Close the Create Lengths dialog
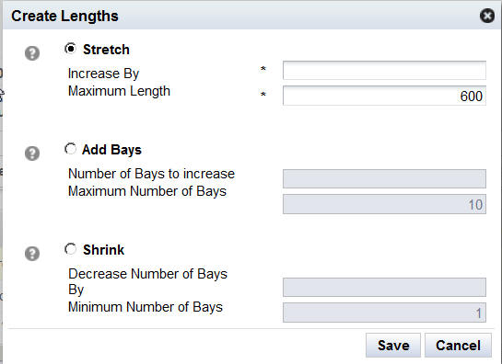Viewport: 502px width, 364px height. [487, 16]
